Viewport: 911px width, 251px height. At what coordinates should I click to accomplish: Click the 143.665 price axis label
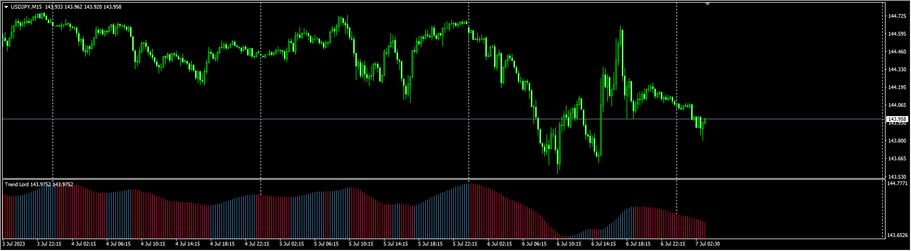[897, 159]
